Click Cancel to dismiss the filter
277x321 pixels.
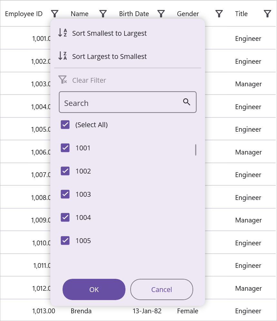tap(162, 289)
